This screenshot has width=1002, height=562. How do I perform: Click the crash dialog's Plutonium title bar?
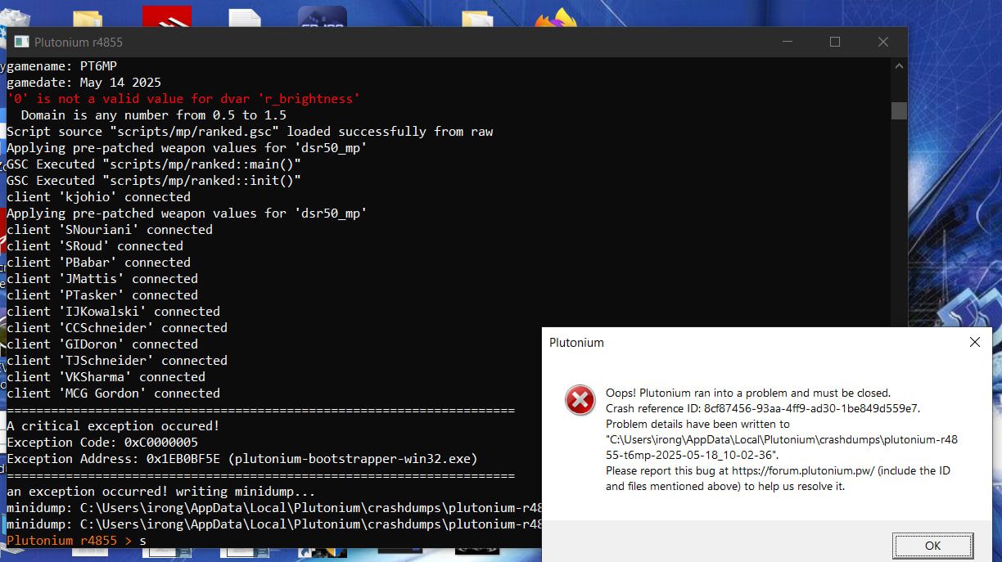click(x=737, y=343)
